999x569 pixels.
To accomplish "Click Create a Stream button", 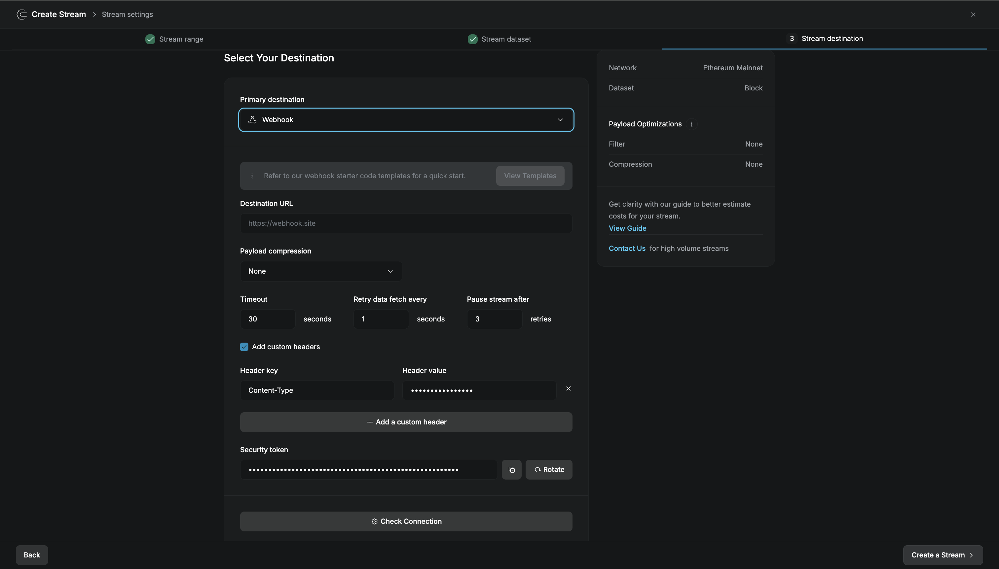I will click(x=943, y=555).
